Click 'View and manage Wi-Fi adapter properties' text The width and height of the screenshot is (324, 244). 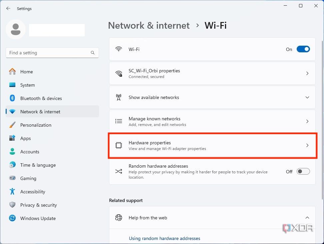click(167, 149)
